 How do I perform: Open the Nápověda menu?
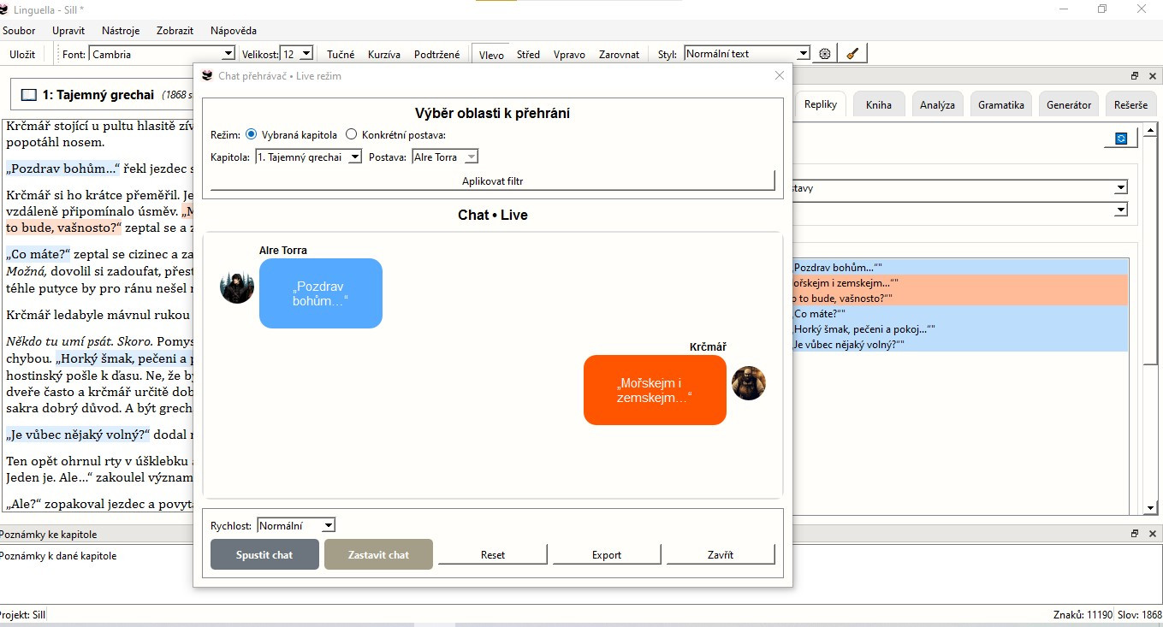tap(233, 31)
